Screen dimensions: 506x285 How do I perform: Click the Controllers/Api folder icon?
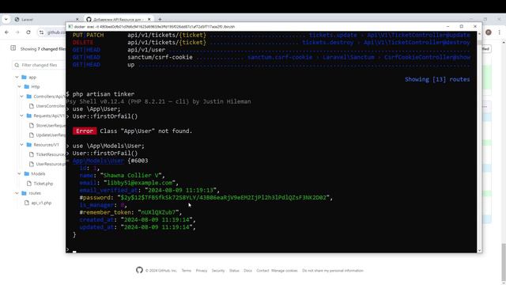(x=29, y=97)
